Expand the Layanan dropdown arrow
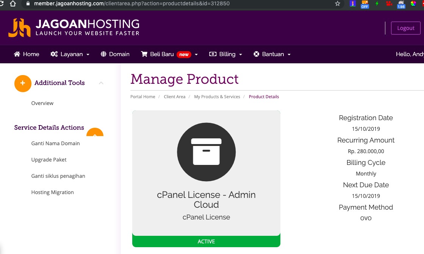The image size is (424, 254). (88, 54)
